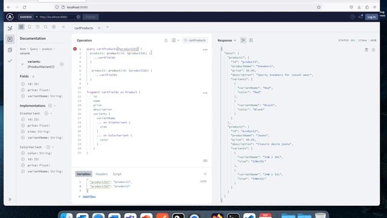Viewport: 387px width, 218px height.
Task: Expand the sidebar with the double-chevron icon
Action: coord(10,199)
